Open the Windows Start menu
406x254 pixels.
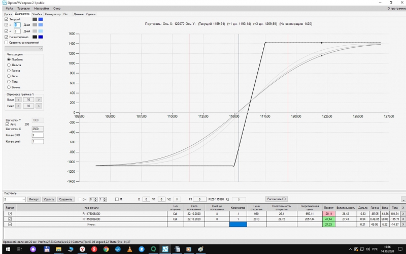[x=8, y=249]
